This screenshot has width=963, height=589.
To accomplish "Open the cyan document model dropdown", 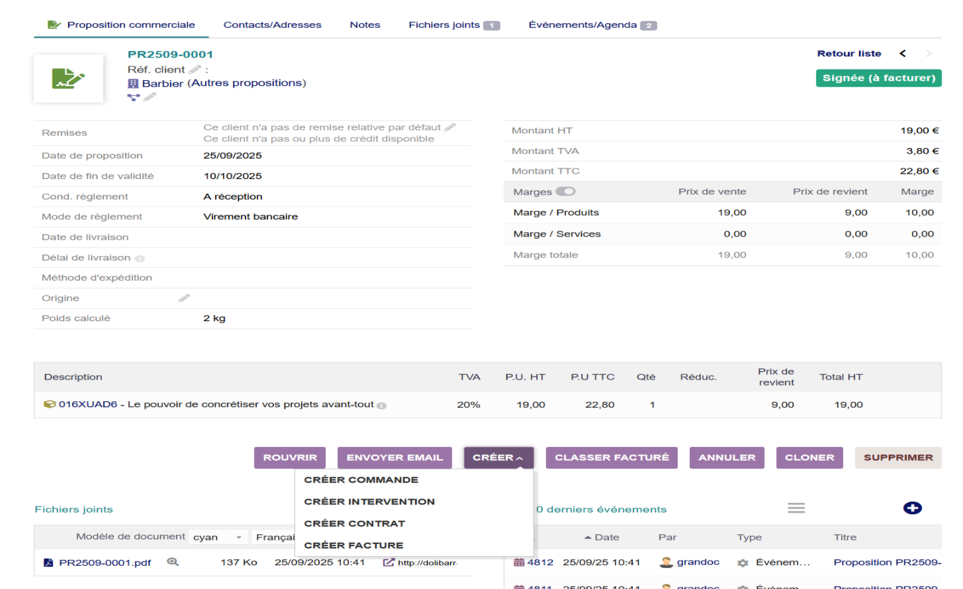I will (218, 537).
